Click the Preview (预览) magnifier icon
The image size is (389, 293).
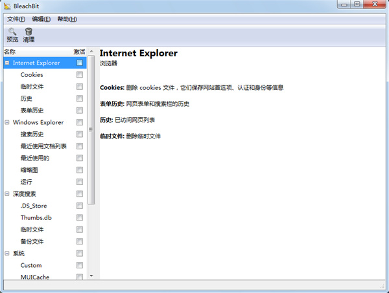coord(12,32)
